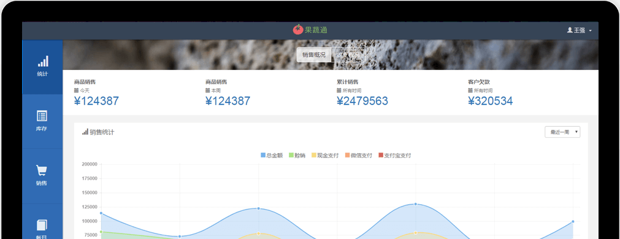
Task: Click the 果蔬通 brand name
Action: click(316, 29)
